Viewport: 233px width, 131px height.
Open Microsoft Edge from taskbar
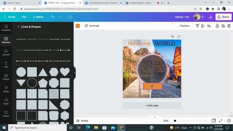tap(88, 128)
